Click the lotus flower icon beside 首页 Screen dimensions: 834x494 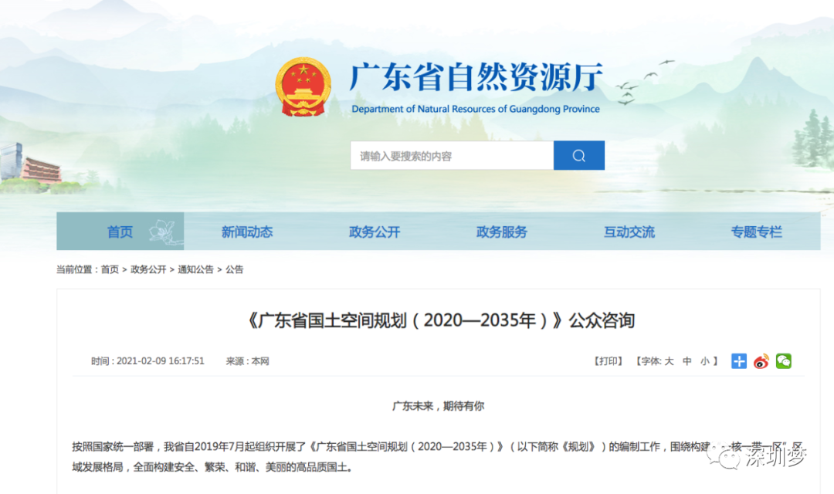coord(163,231)
